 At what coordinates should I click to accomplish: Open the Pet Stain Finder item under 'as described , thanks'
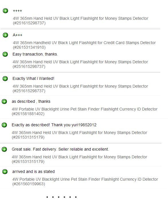click(x=85, y=111)
